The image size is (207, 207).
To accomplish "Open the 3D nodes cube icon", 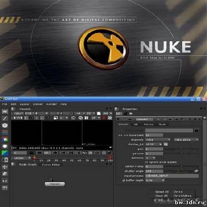I will pyautogui.click(x=5, y=174).
